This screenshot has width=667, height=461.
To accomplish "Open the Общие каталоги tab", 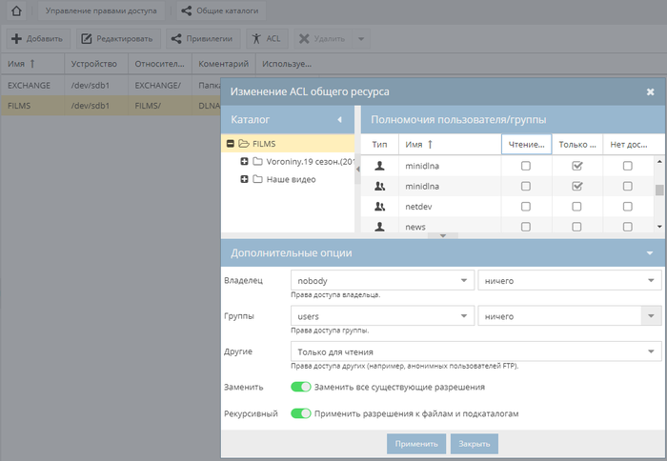I will pyautogui.click(x=221, y=11).
